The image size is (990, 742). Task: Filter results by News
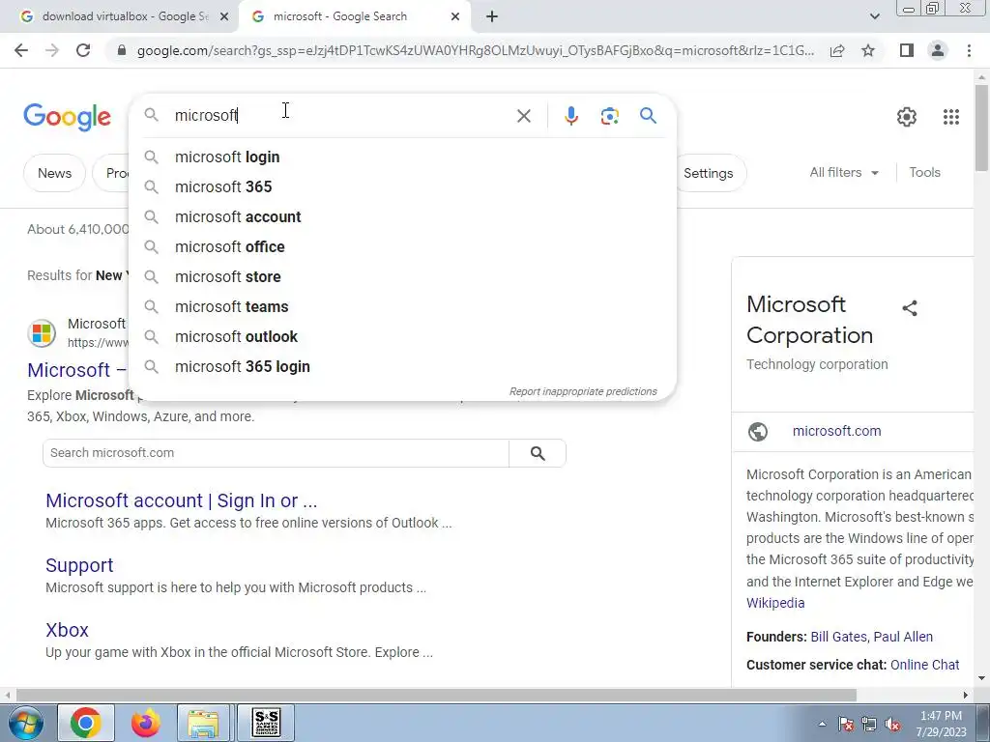coord(54,173)
